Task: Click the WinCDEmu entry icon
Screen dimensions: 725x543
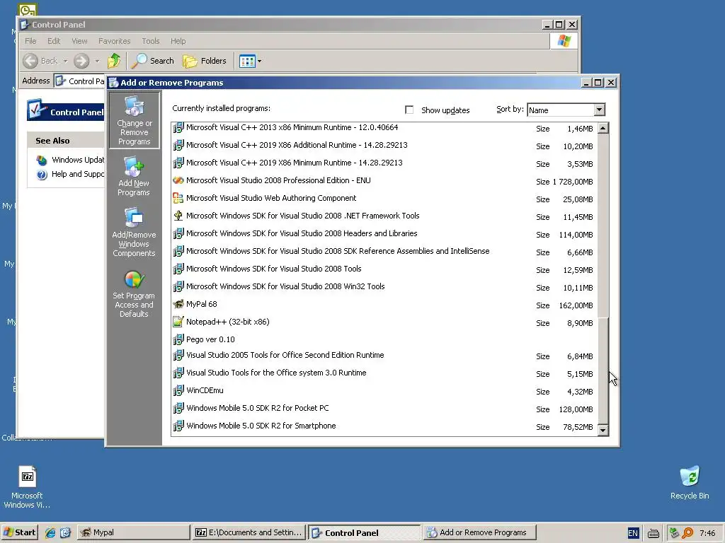Action: (x=178, y=390)
